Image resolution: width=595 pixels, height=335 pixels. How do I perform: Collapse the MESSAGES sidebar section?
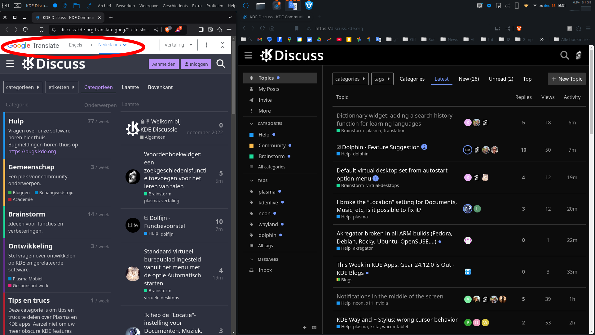pos(252,259)
